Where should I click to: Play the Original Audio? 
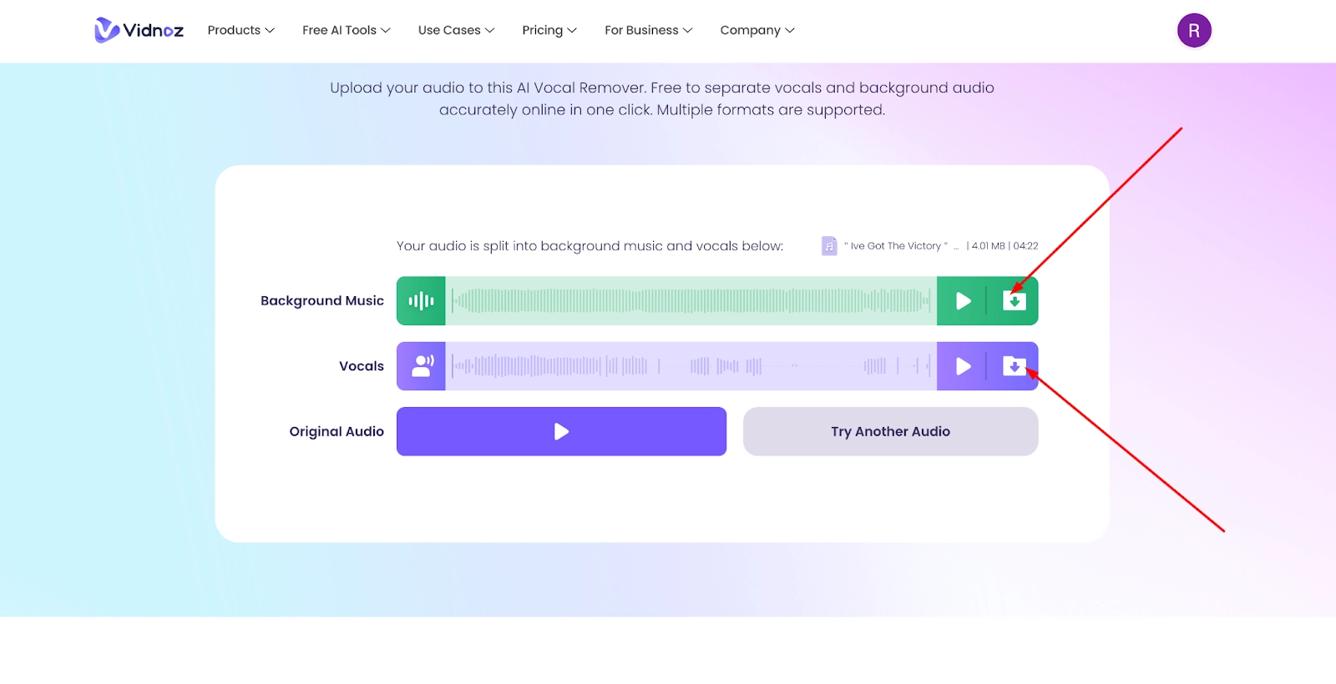(561, 431)
